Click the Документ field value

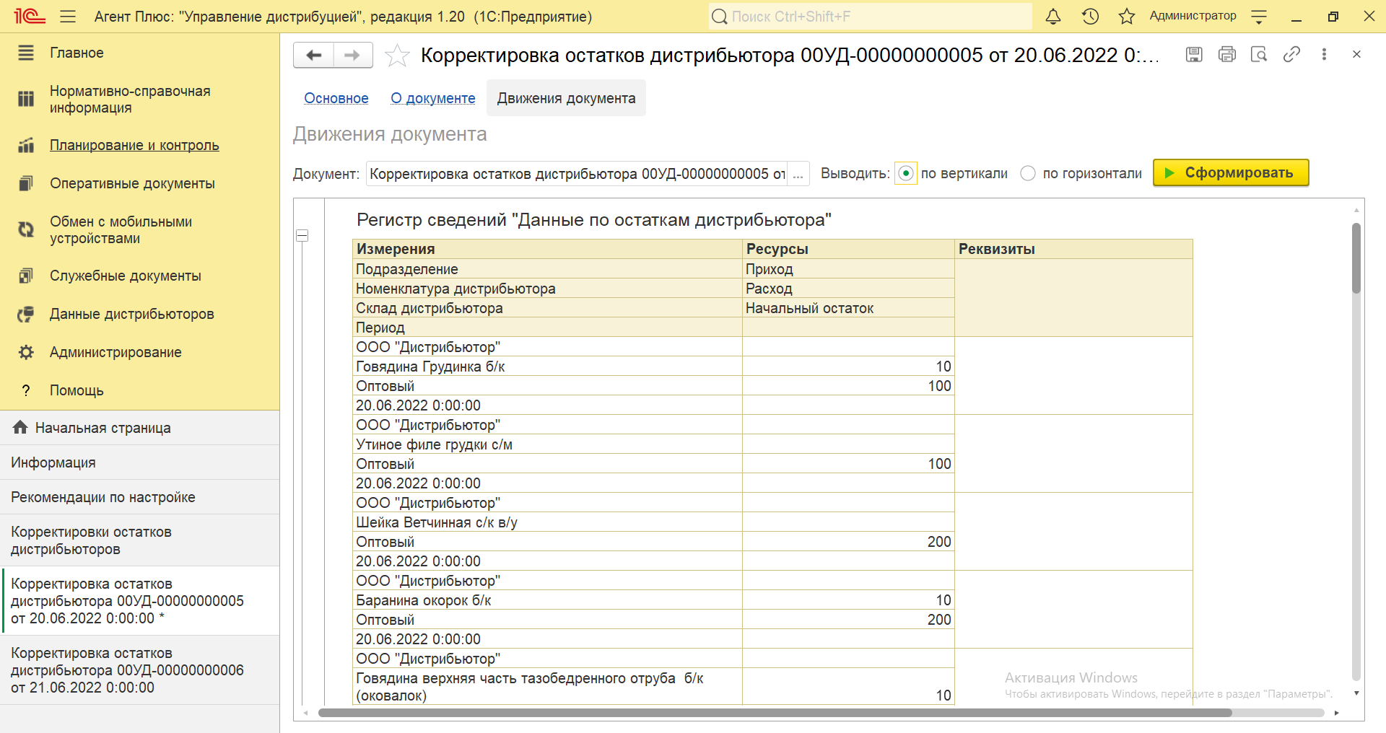click(577, 174)
